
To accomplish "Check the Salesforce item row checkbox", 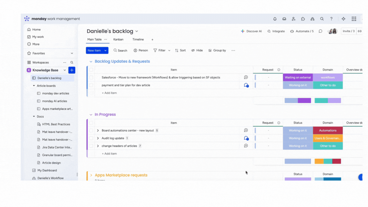I will [x=91, y=77].
